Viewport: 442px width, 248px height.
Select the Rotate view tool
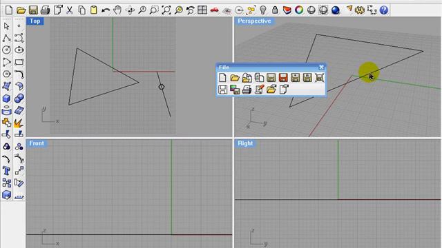130,10
